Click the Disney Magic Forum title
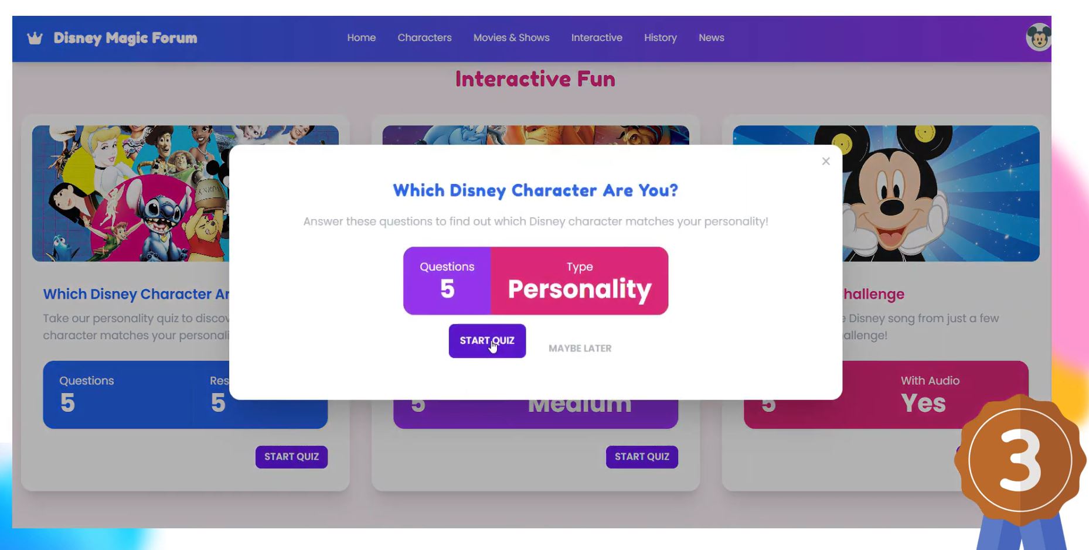This screenshot has width=1089, height=550. pos(125,39)
